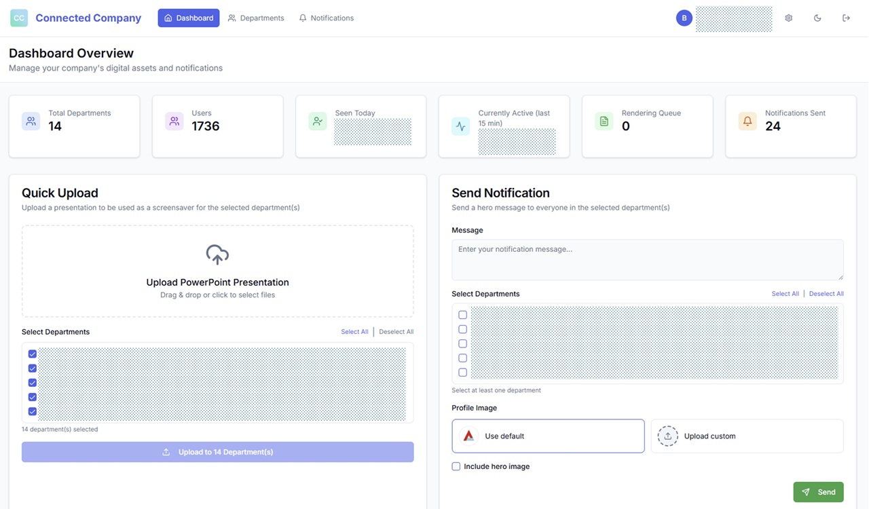Open settings via the gear icon
Viewport: 869px width, 509px height.
click(788, 18)
